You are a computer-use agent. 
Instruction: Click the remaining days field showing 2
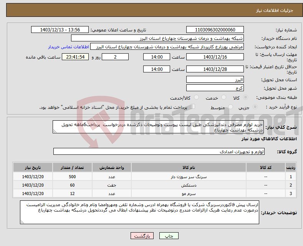[115, 57]
